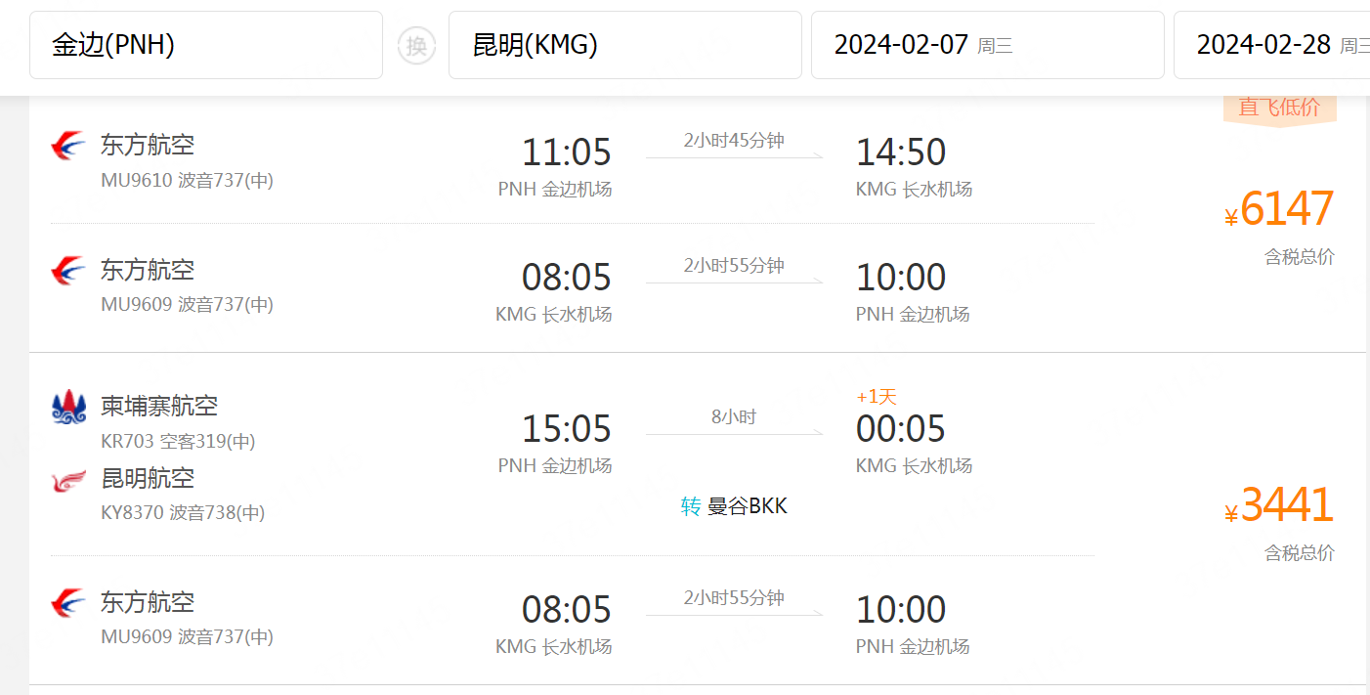Screen dimensions: 1370x695
Task: Open flight details for KR703 空客319
Action: (178, 442)
